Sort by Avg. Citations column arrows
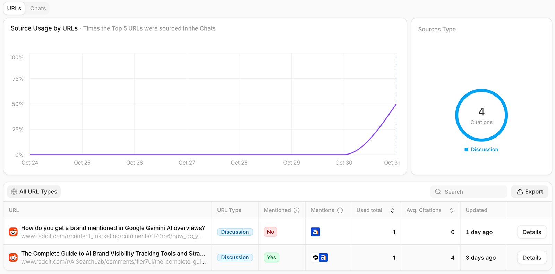 pyautogui.click(x=452, y=210)
